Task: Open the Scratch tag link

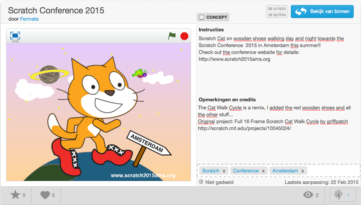Action: [x=211, y=171]
